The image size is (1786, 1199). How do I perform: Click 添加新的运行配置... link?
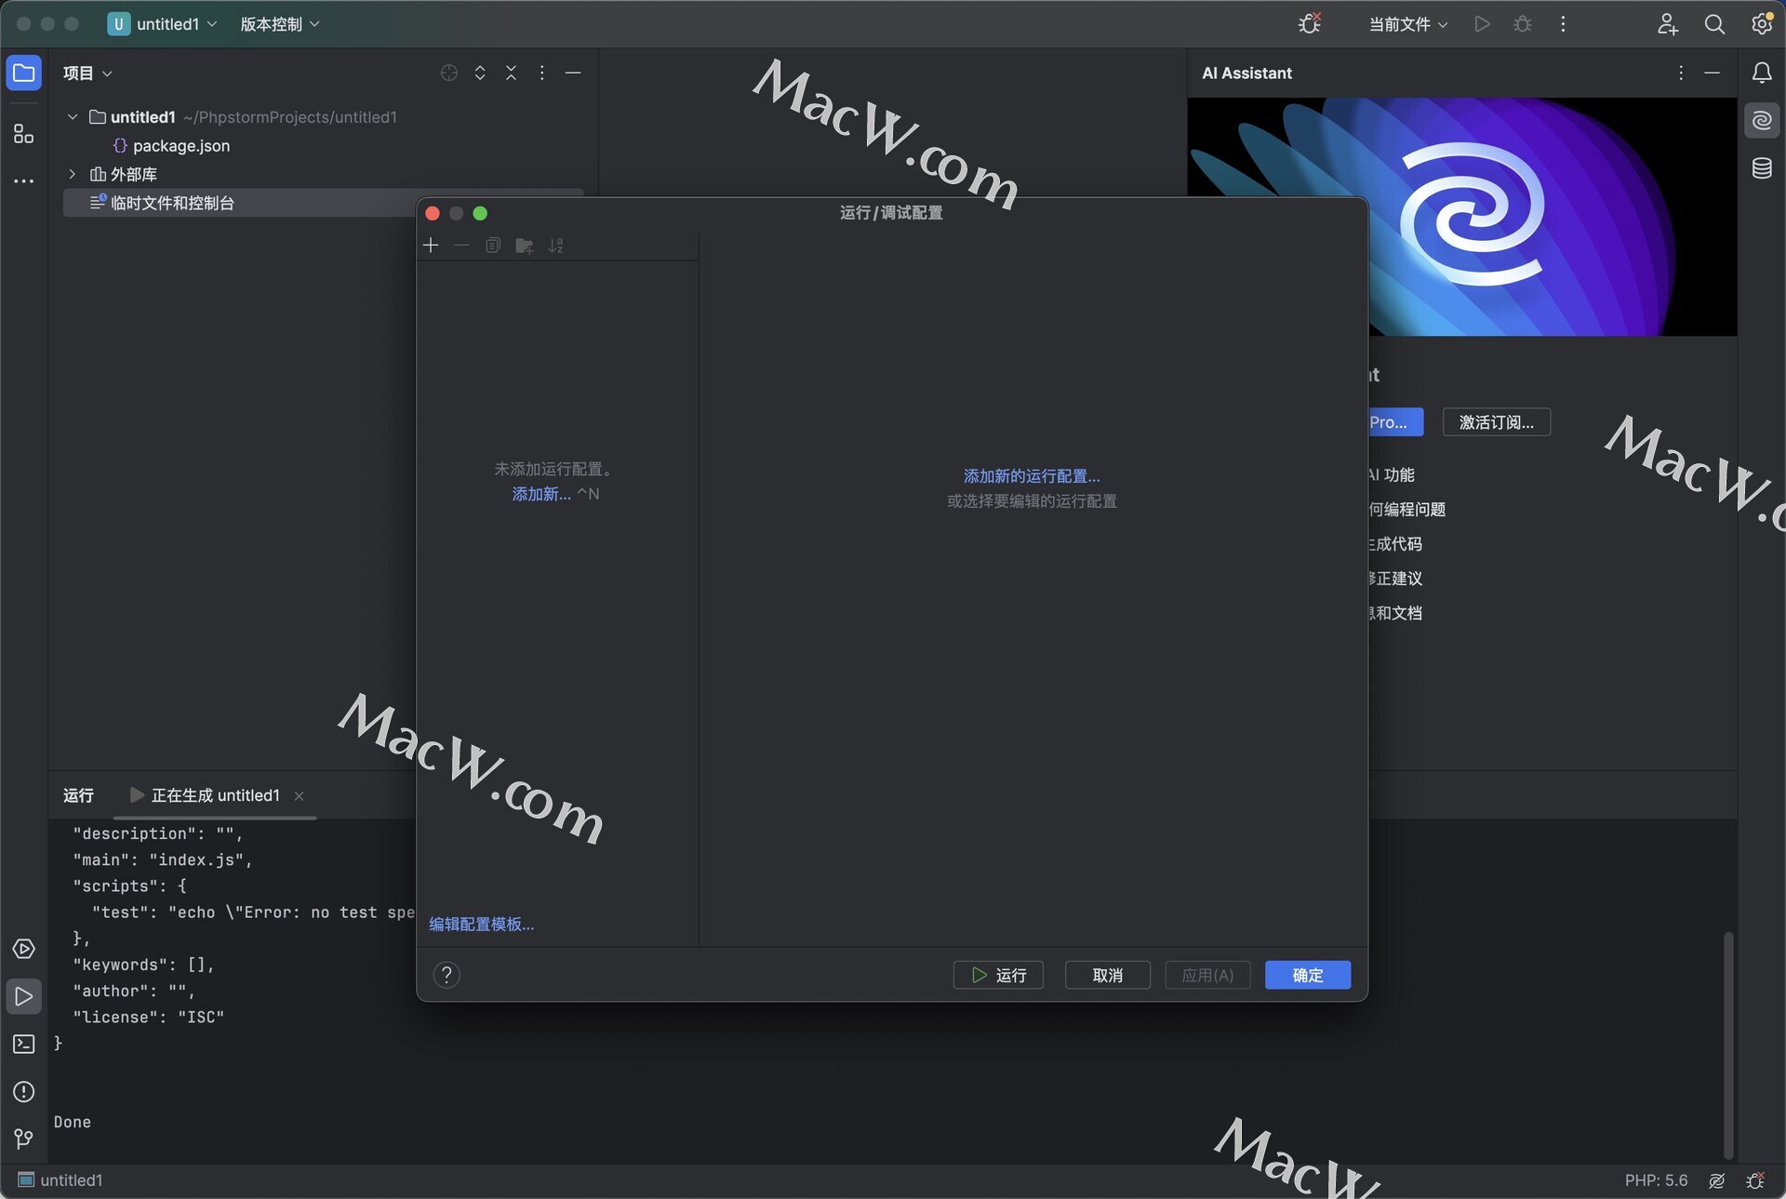pyautogui.click(x=1032, y=476)
